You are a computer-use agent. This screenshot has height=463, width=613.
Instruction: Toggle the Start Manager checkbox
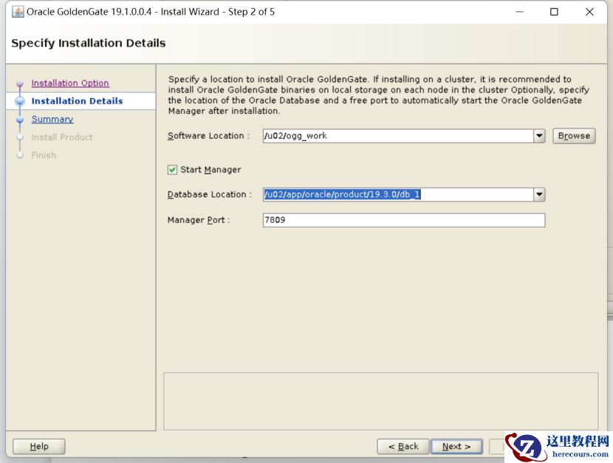[172, 170]
